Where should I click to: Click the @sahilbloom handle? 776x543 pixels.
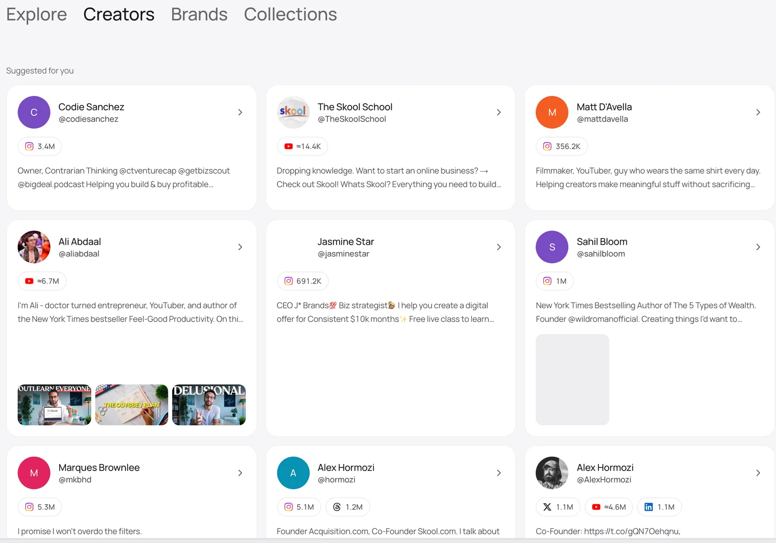pos(601,254)
